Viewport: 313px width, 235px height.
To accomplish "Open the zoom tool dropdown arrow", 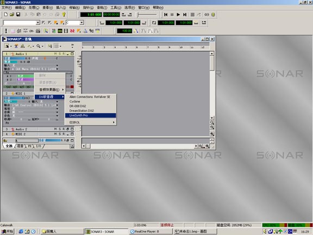I will tap(42, 46).
